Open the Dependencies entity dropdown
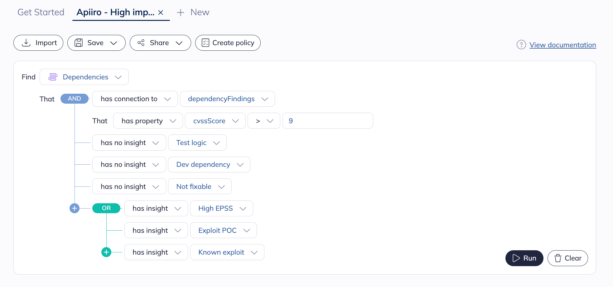 tap(84, 77)
